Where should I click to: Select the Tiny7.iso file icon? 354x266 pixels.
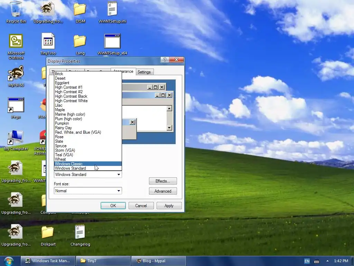click(48, 44)
